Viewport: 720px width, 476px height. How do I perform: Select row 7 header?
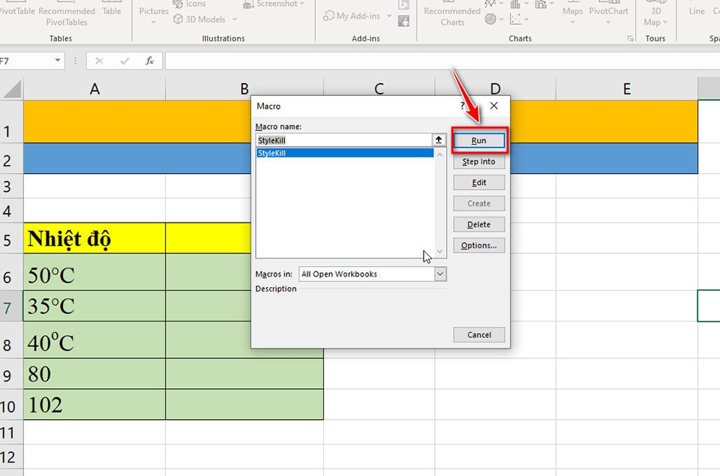coord(11,306)
